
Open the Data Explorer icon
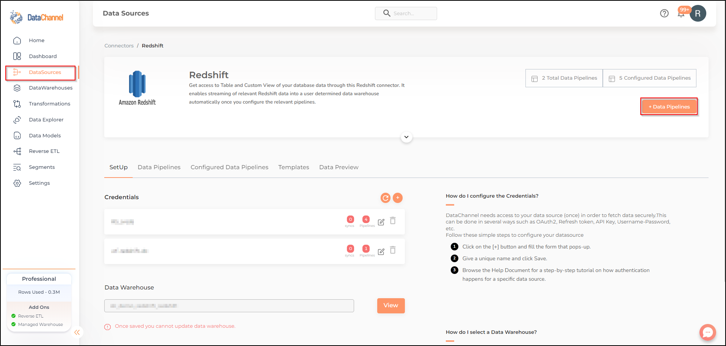[17, 120]
